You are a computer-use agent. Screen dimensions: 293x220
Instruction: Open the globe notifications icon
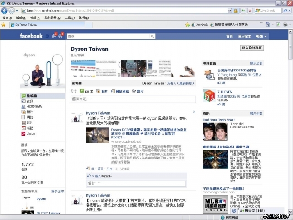click(61, 36)
